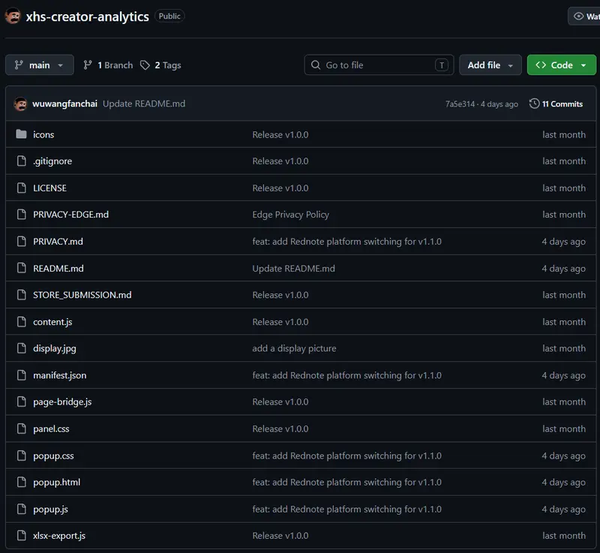Click the folder icon beside icons
600x553 pixels.
pyautogui.click(x=22, y=134)
